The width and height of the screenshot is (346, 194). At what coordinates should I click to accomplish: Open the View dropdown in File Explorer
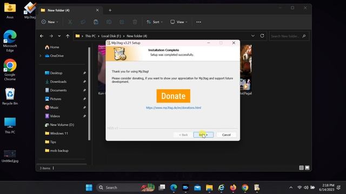pos(179,22)
